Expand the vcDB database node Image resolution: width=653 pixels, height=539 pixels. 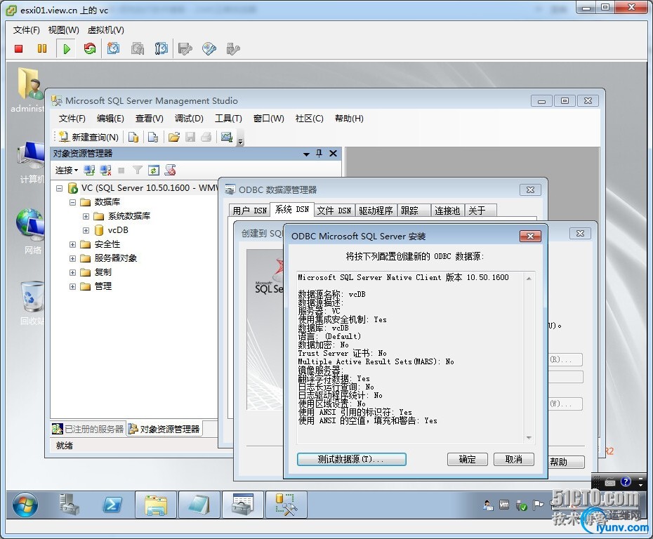coord(86,230)
